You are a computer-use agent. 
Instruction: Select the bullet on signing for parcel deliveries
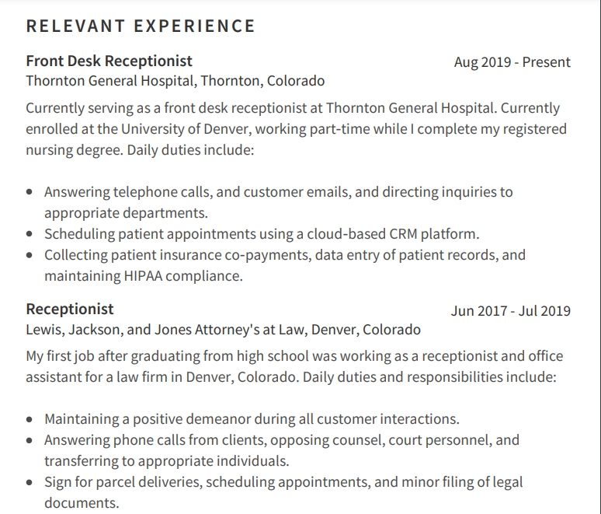(283, 492)
